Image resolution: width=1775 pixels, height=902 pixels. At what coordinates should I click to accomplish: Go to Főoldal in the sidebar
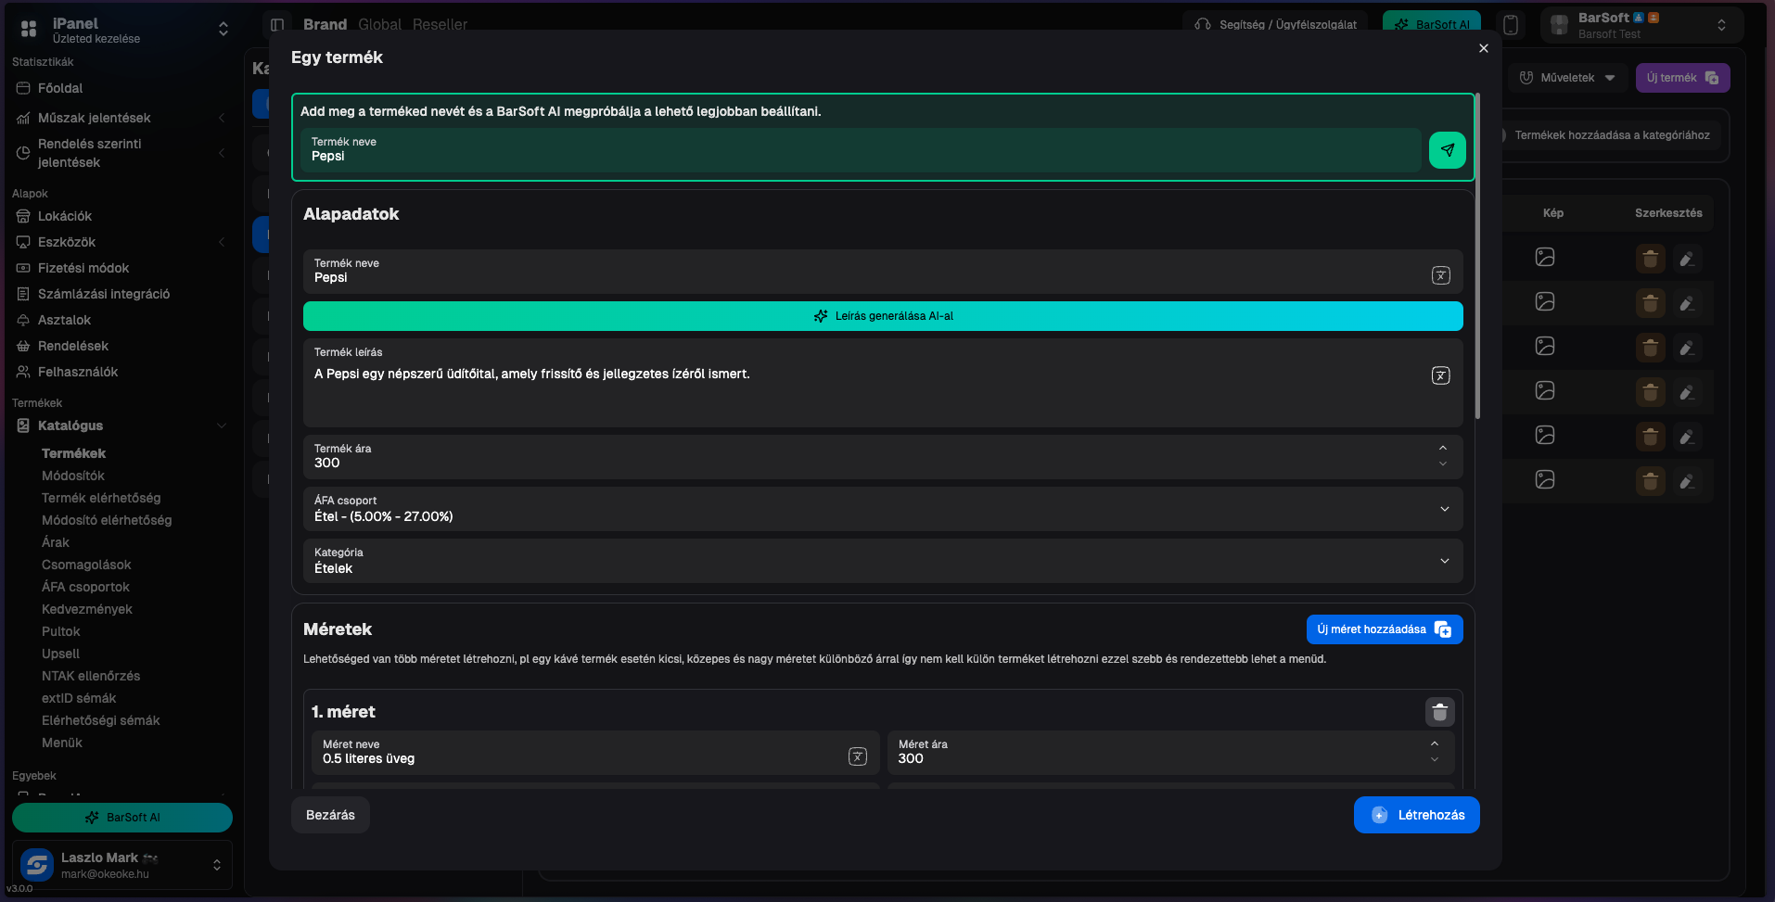tap(60, 88)
